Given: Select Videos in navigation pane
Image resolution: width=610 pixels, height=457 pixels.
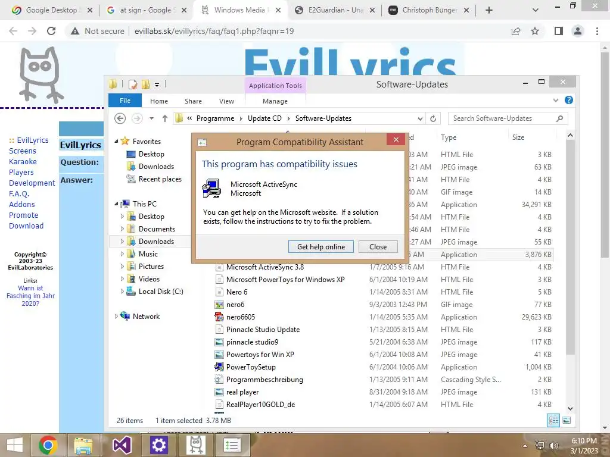Looking at the screenshot, I should 149,279.
